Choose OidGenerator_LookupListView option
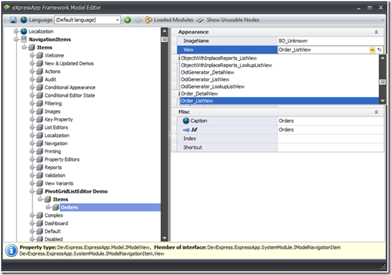The height and width of the screenshot is (275, 391). pyautogui.click(x=279, y=86)
